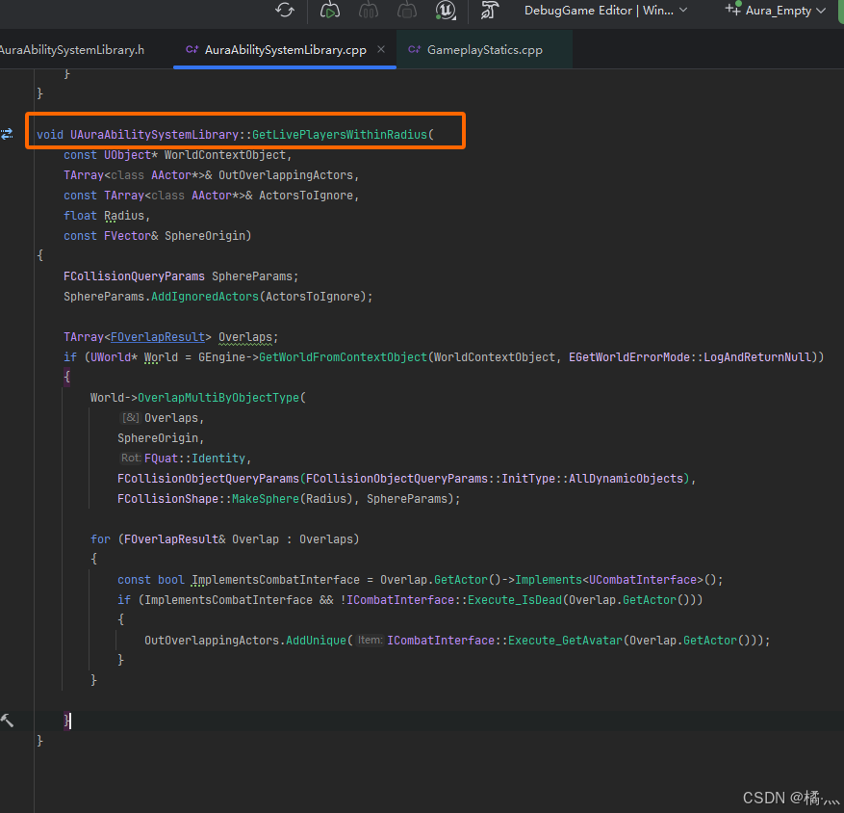Start game with the green play controller icon
The width and height of the screenshot is (844, 813).
pos(329,10)
